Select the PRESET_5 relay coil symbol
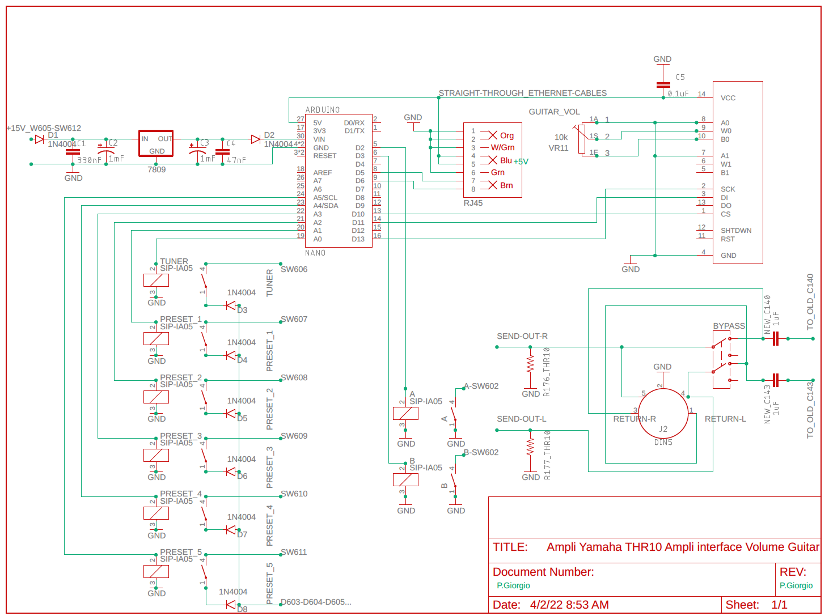The width and height of the screenshot is (829, 616). (156, 571)
